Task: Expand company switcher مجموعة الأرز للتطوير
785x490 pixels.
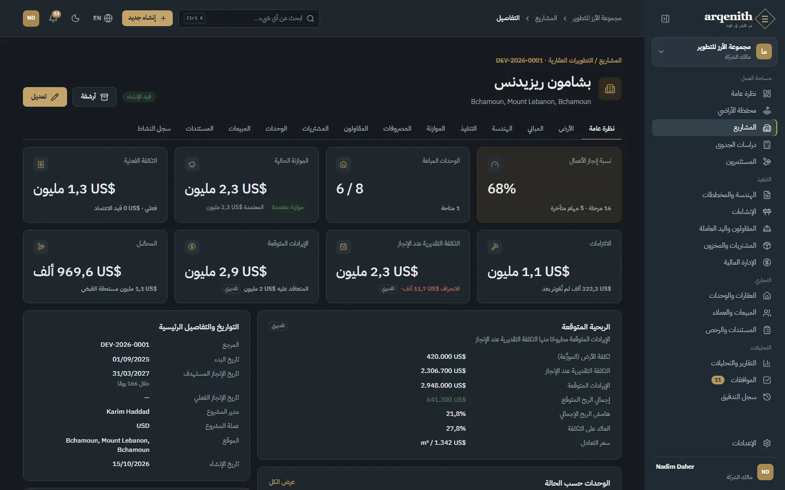Action: [x=715, y=52]
